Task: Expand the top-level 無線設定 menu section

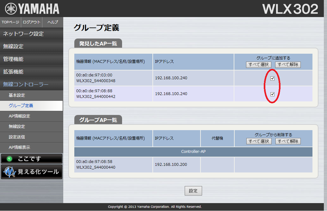Action: pos(31,46)
